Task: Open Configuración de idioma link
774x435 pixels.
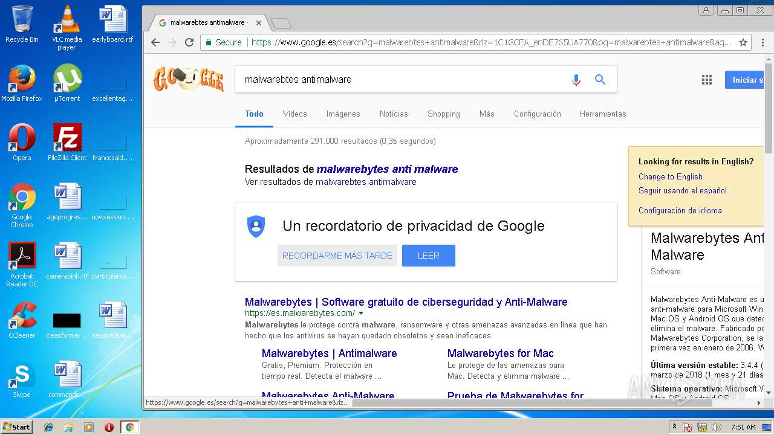Action: tap(680, 210)
